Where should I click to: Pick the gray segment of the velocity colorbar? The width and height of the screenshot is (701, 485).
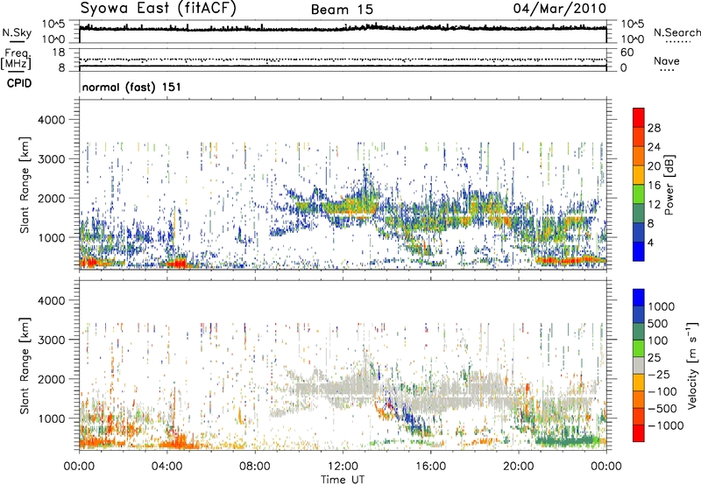click(x=639, y=366)
